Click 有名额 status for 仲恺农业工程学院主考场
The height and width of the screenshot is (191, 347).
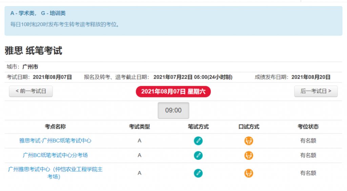[x=308, y=173]
